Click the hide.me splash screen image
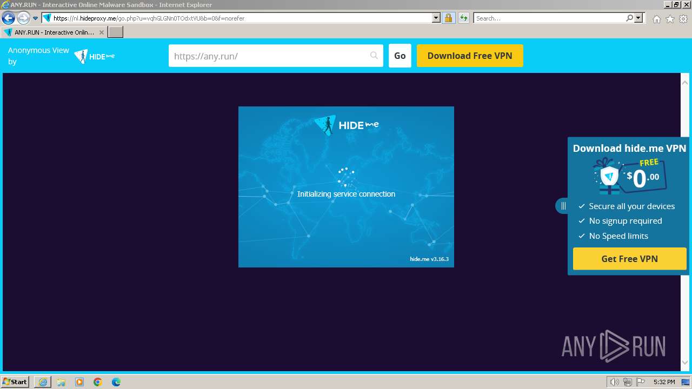 coord(346,187)
